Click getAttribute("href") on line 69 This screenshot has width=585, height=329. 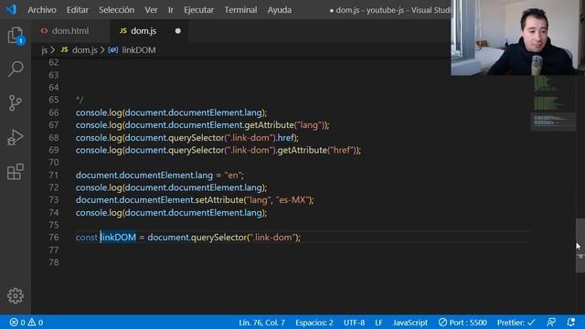317,150
